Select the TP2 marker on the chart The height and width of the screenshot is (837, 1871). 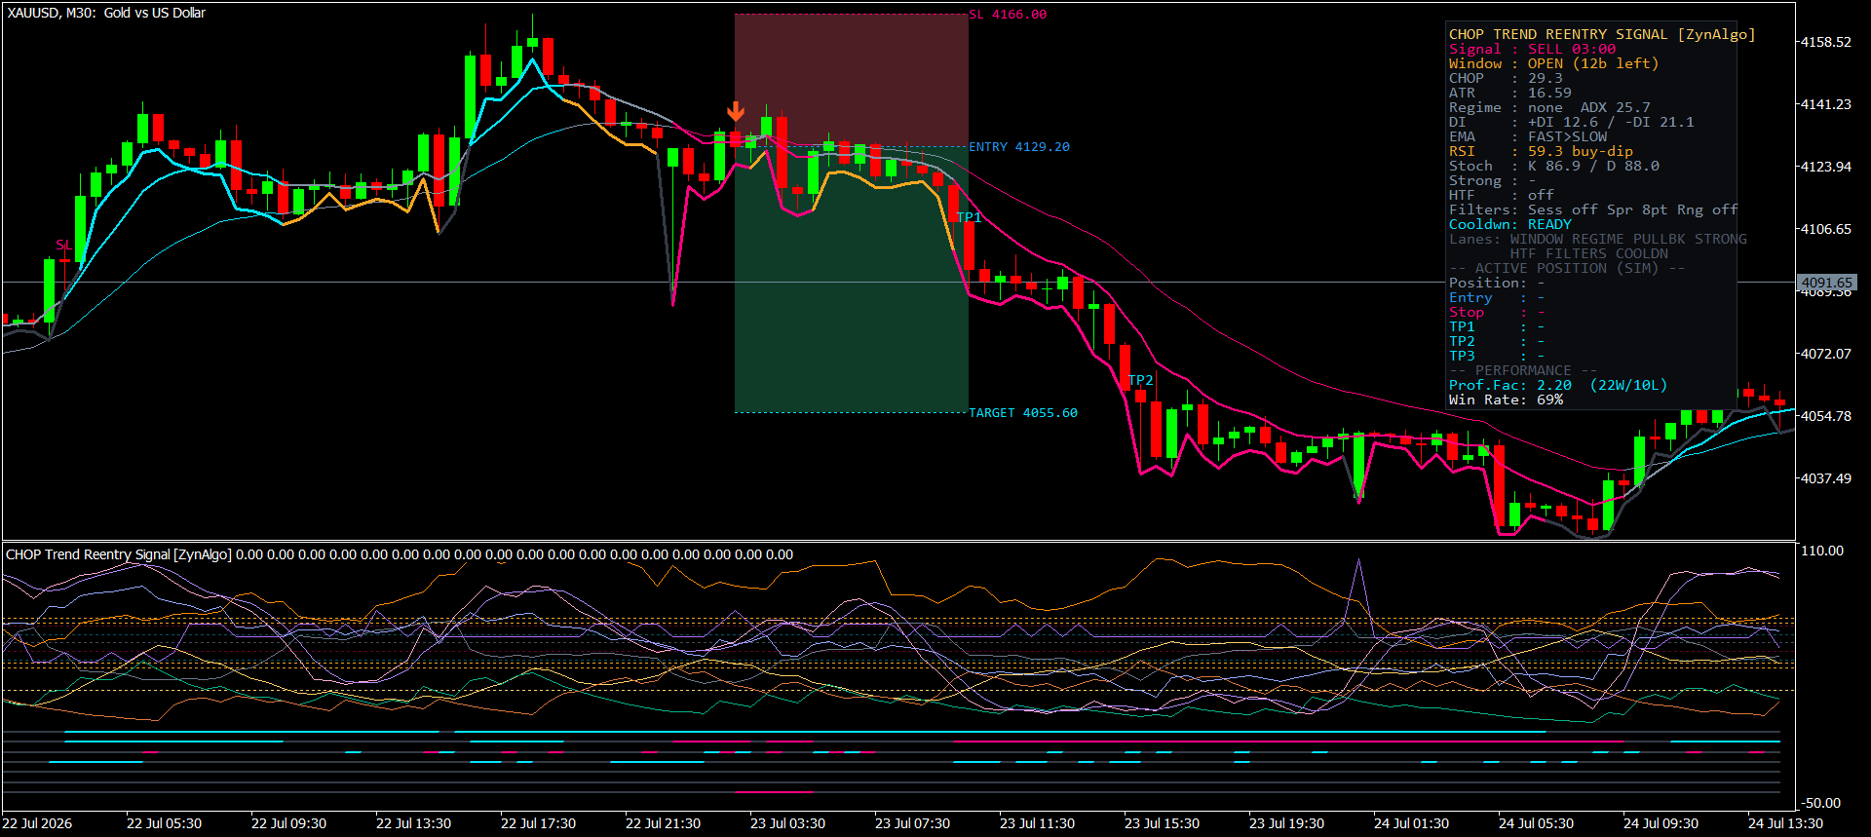coord(1140,380)
